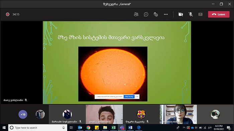This screenshot has height=131, width=234.
Task: Leave the meeting
Action: pos(219,14)
